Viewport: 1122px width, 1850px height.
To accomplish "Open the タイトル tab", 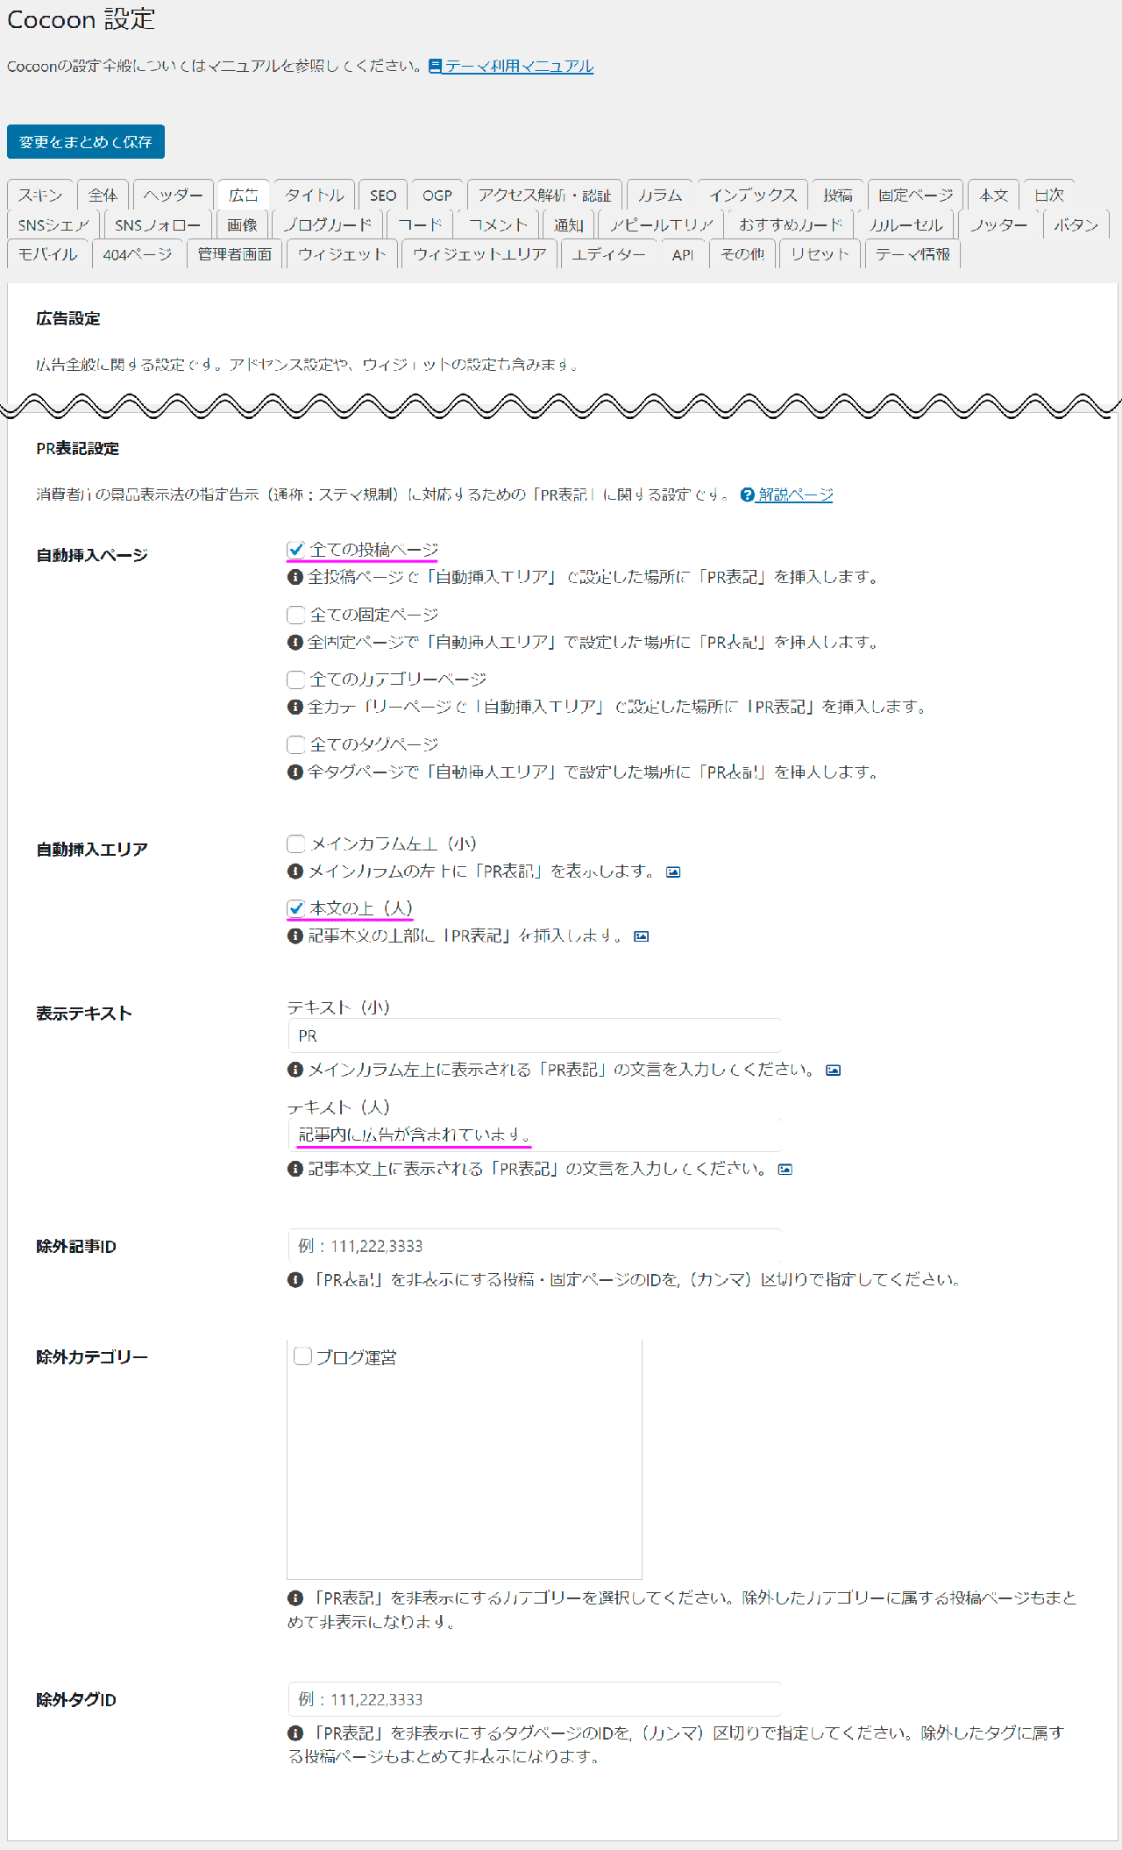I will (315, 195).
